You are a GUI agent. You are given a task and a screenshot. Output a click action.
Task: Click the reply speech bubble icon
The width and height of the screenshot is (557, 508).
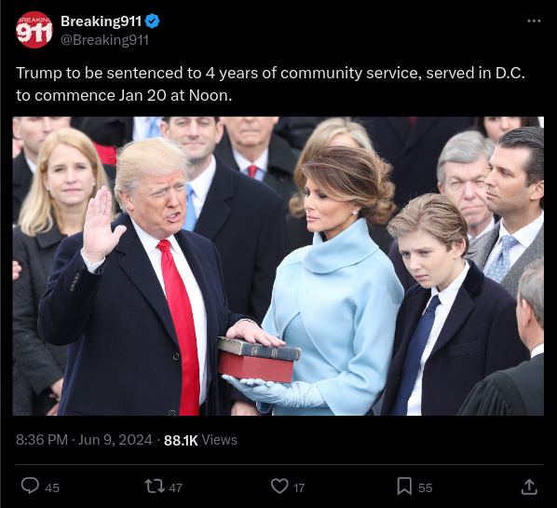(30, 486)
